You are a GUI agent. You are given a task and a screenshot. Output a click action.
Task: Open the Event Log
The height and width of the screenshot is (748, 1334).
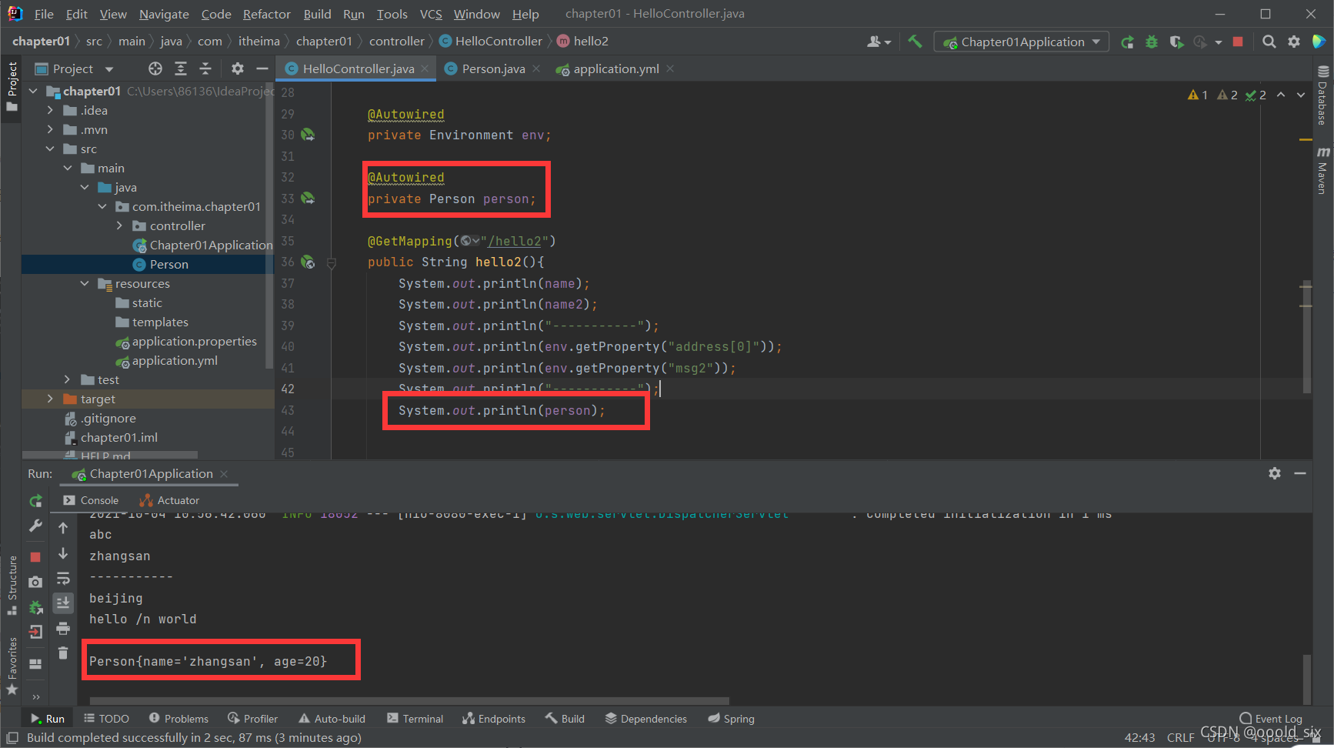(x=1271, y=719)
